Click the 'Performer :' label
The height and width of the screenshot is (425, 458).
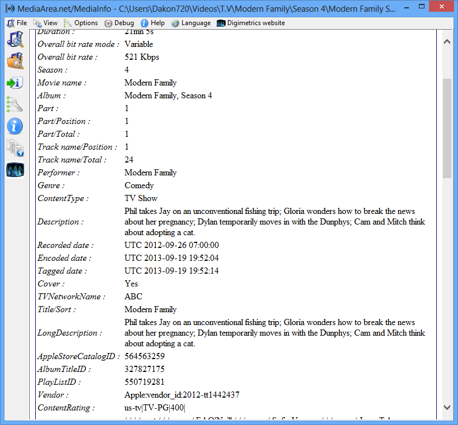click(x=59, y=173)
